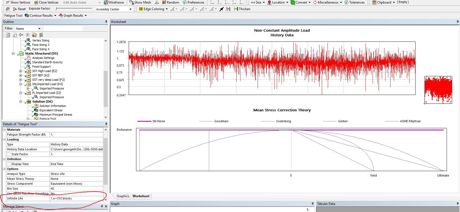Collapse the SNLImported Load (H2) node

[20, 84]
